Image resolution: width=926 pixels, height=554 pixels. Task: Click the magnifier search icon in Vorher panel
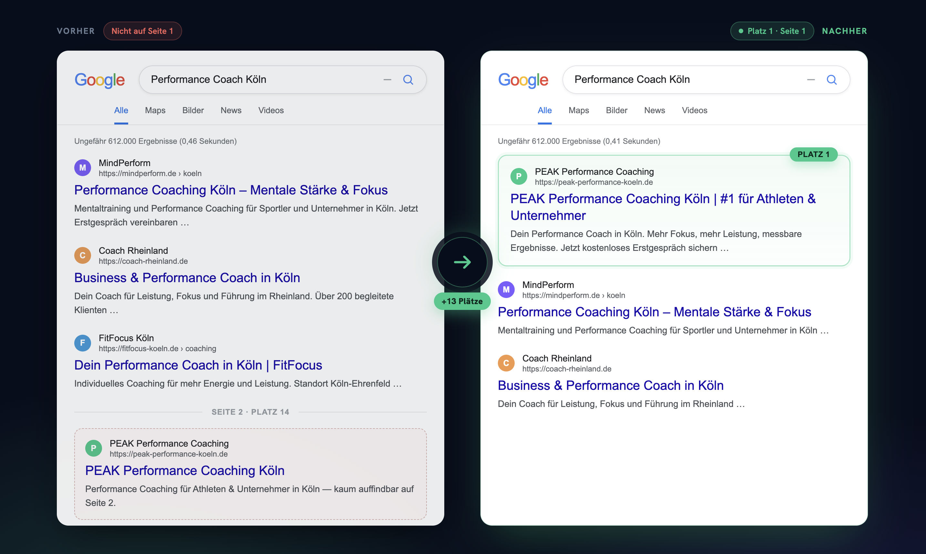(408, 80)
